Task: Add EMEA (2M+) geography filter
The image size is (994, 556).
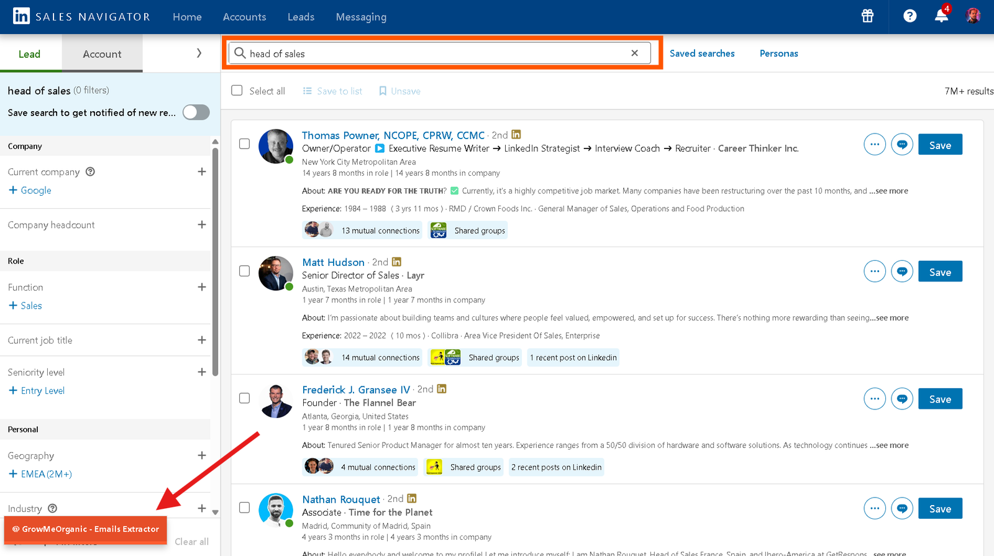Action: tap(40, 474)
